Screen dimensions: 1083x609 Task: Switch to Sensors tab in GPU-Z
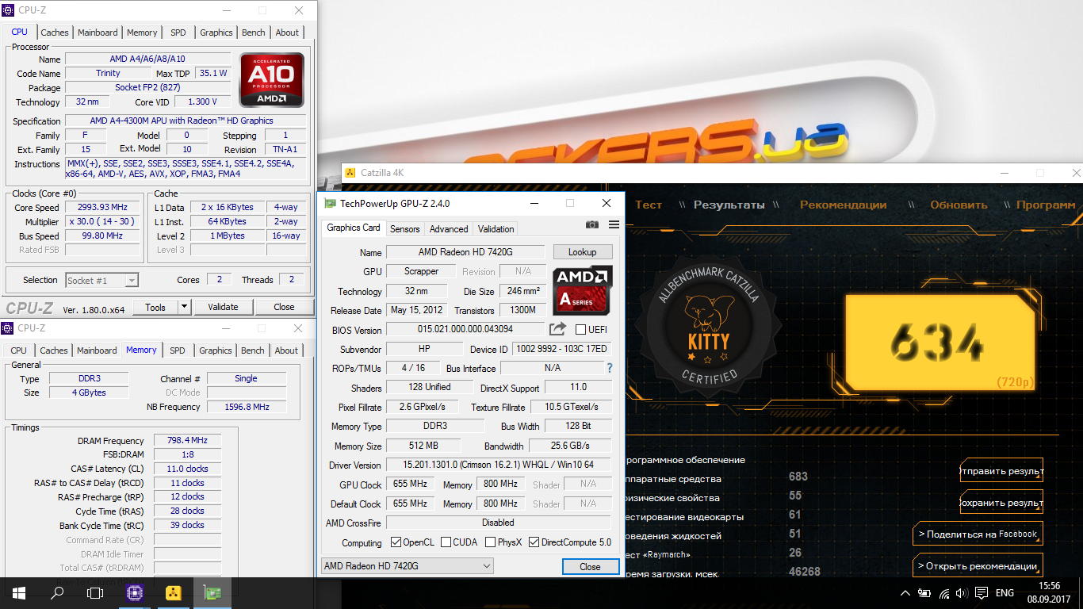tap(405, 228)
